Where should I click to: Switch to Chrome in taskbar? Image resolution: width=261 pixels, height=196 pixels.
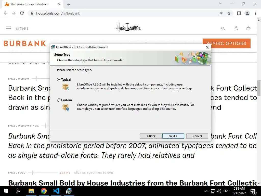(x=44, y=191)
